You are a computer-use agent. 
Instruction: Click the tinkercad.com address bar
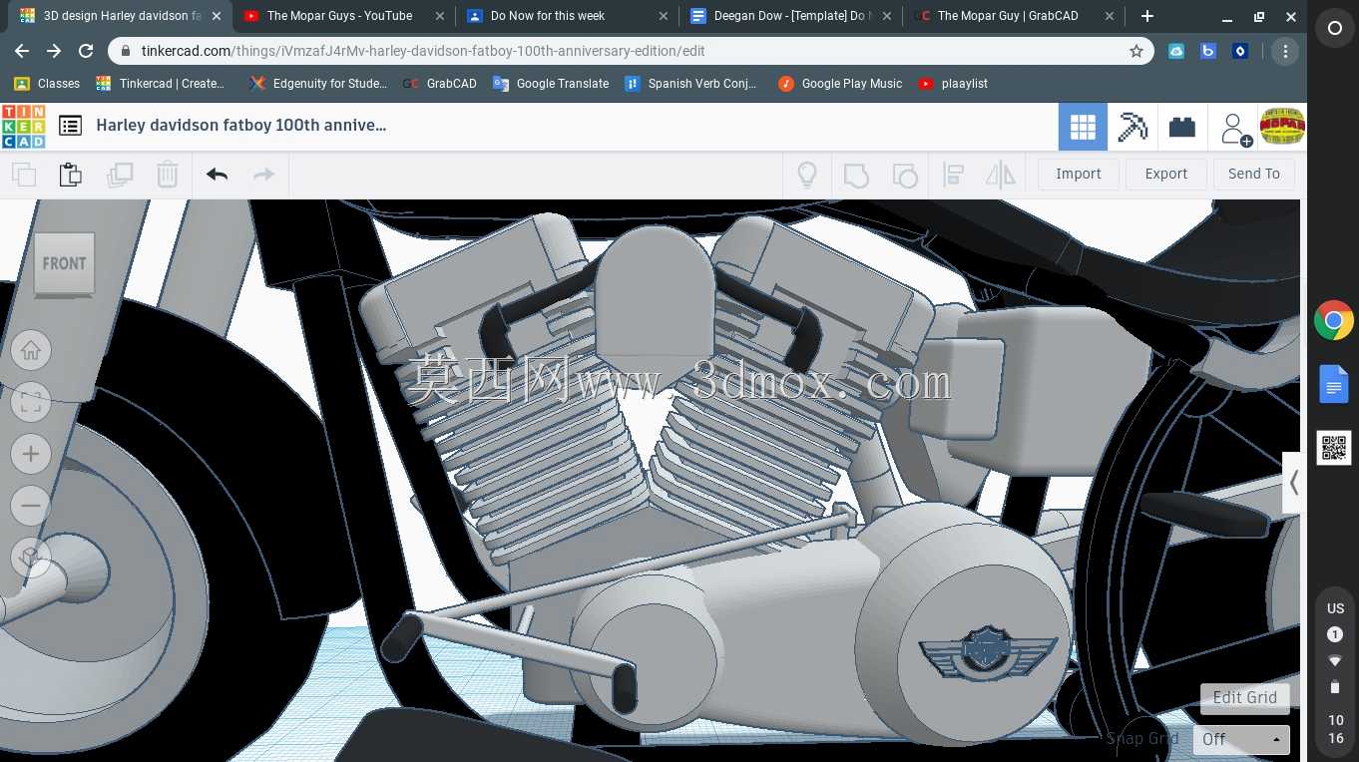631,51
